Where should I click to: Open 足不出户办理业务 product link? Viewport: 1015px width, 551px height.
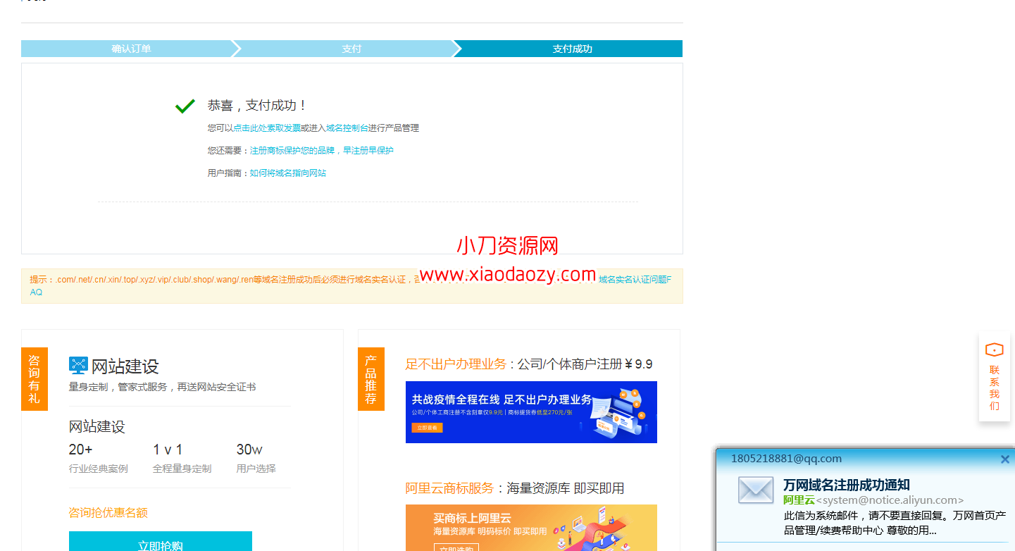point(456,364)
